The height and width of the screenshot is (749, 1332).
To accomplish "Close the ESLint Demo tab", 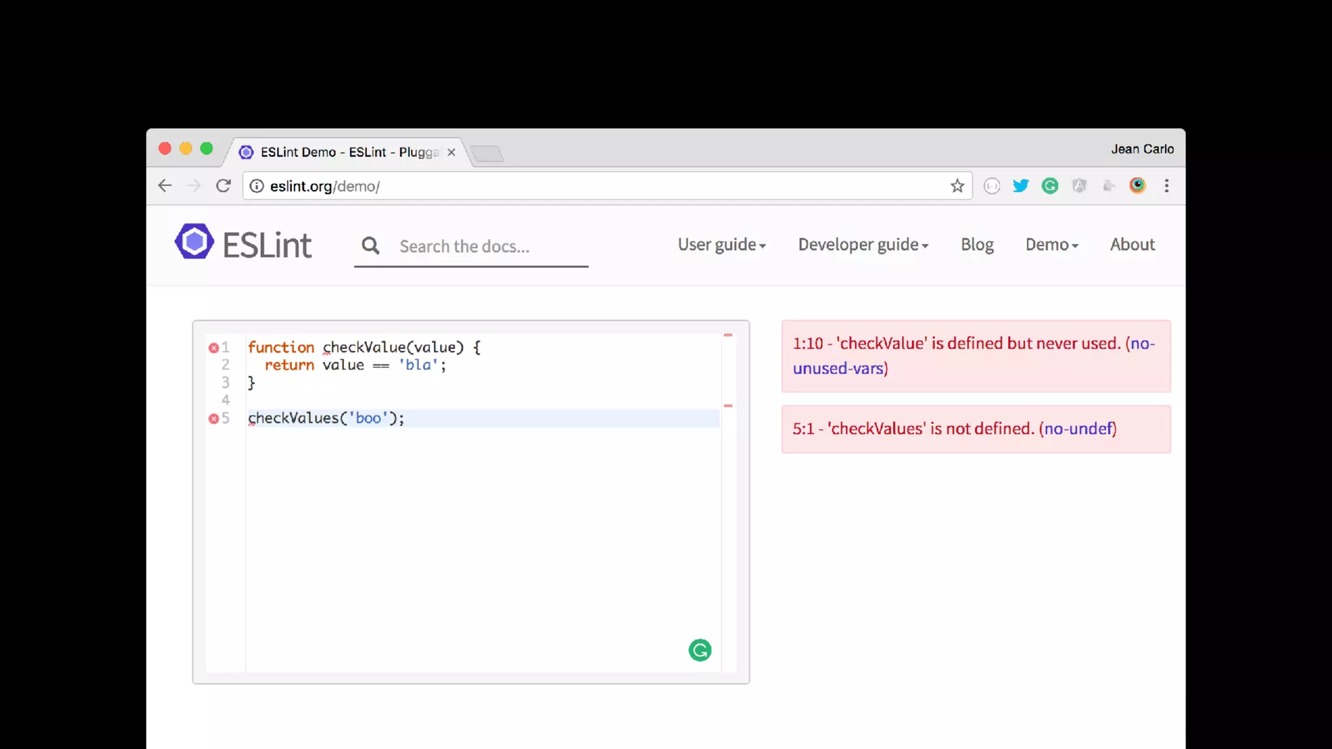I will [x=451, y=152].
